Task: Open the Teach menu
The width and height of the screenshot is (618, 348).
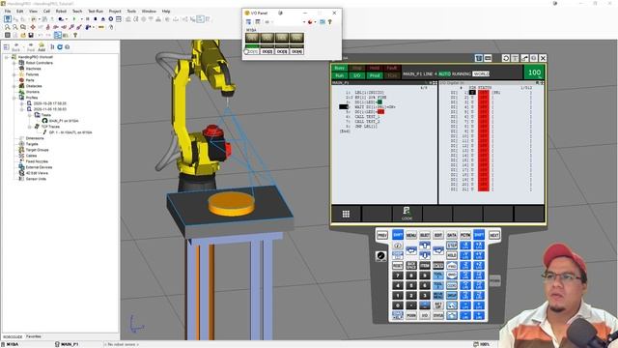Action: tap(77, 11)
